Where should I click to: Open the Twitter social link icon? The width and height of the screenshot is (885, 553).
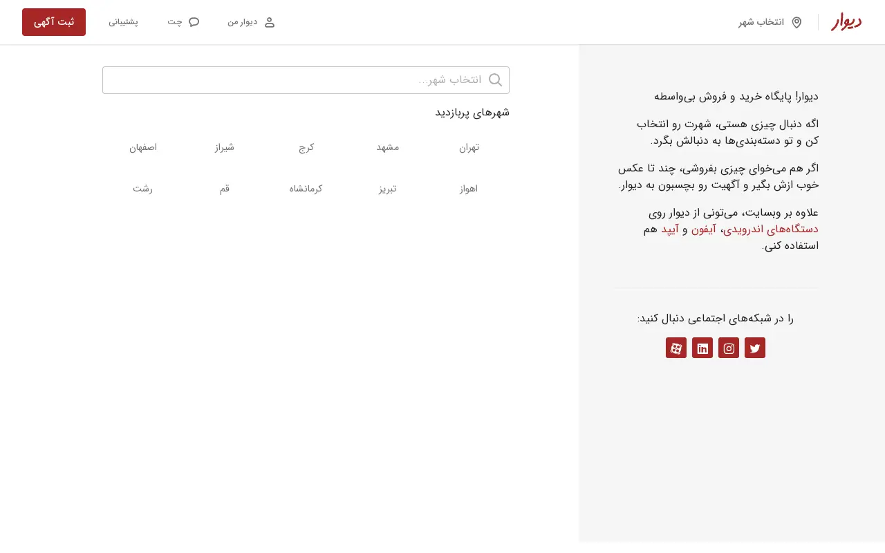pos(755,348)
